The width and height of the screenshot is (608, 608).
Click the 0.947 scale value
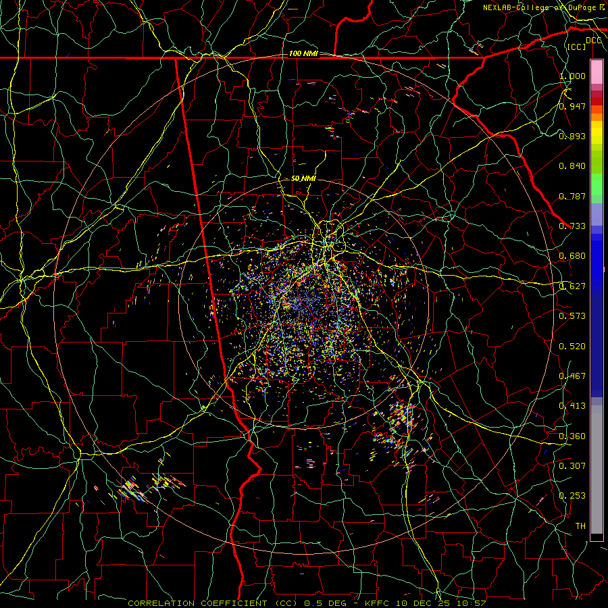click(572, 106)
